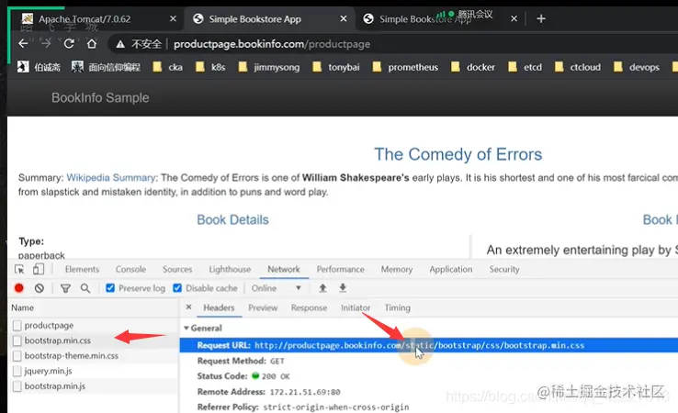The height and width of the screenshot is (413, 678).
Task: Go to the home page icon
Action: [x=91, y=44]
